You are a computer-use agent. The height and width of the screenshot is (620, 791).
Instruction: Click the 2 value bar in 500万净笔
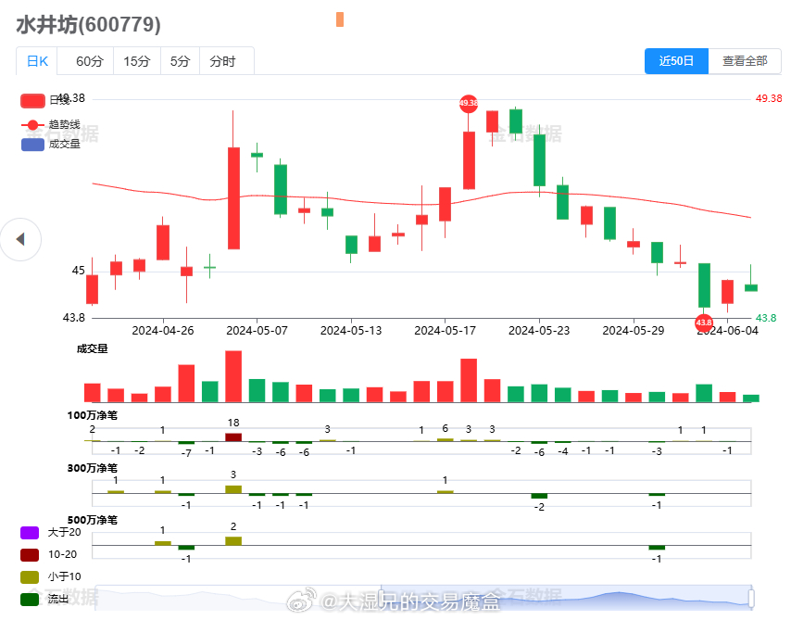tap(233, 540)
